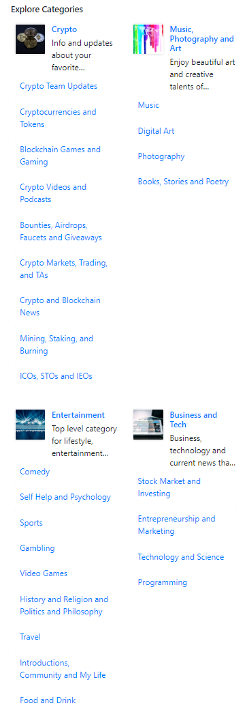
Task: Browse the Video Games subcategory
Action: [x=44, y=573]
